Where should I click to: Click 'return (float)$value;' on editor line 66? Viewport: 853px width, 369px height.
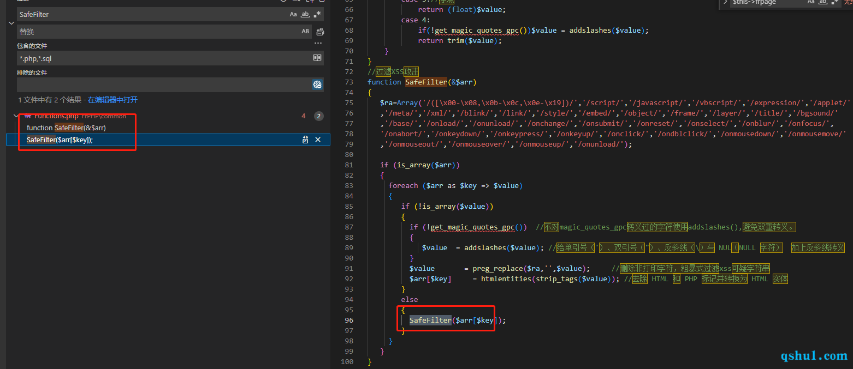coord(462,9)
